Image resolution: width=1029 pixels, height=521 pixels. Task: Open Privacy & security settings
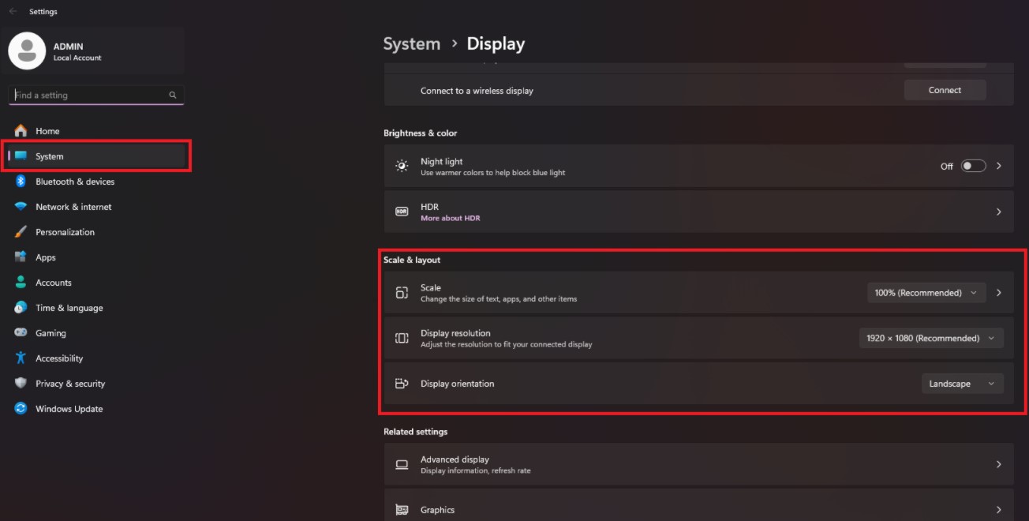(96, 384)
